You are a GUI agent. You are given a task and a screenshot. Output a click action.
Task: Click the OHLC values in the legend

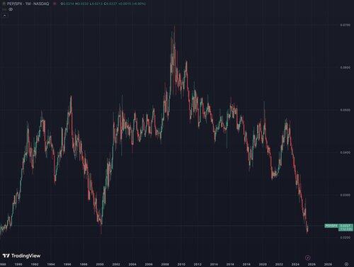point(103,4)
